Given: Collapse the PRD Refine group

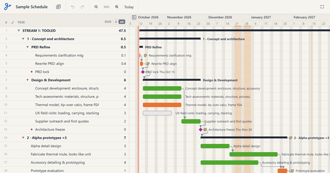Looking at the screenshot, I should pos(28,47).
